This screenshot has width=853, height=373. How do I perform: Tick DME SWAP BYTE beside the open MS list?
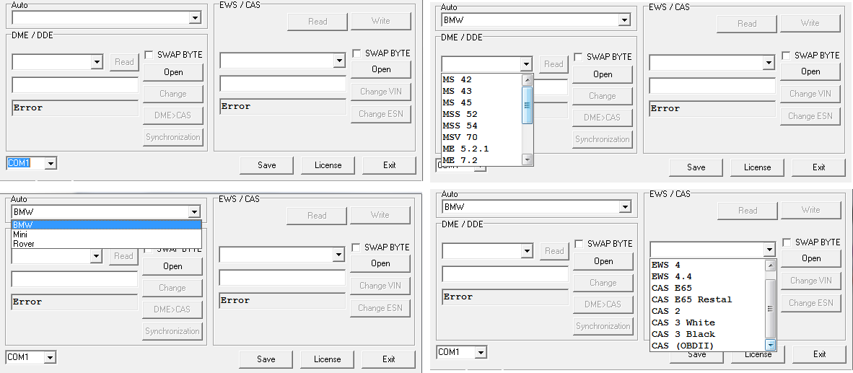coord(579,57)
